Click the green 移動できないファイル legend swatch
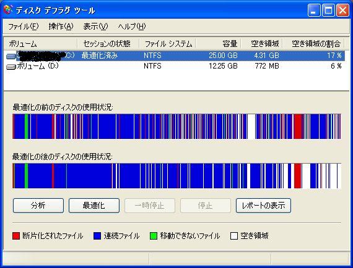The width and height of the screenshot is (353, 268). pos(154,236)
